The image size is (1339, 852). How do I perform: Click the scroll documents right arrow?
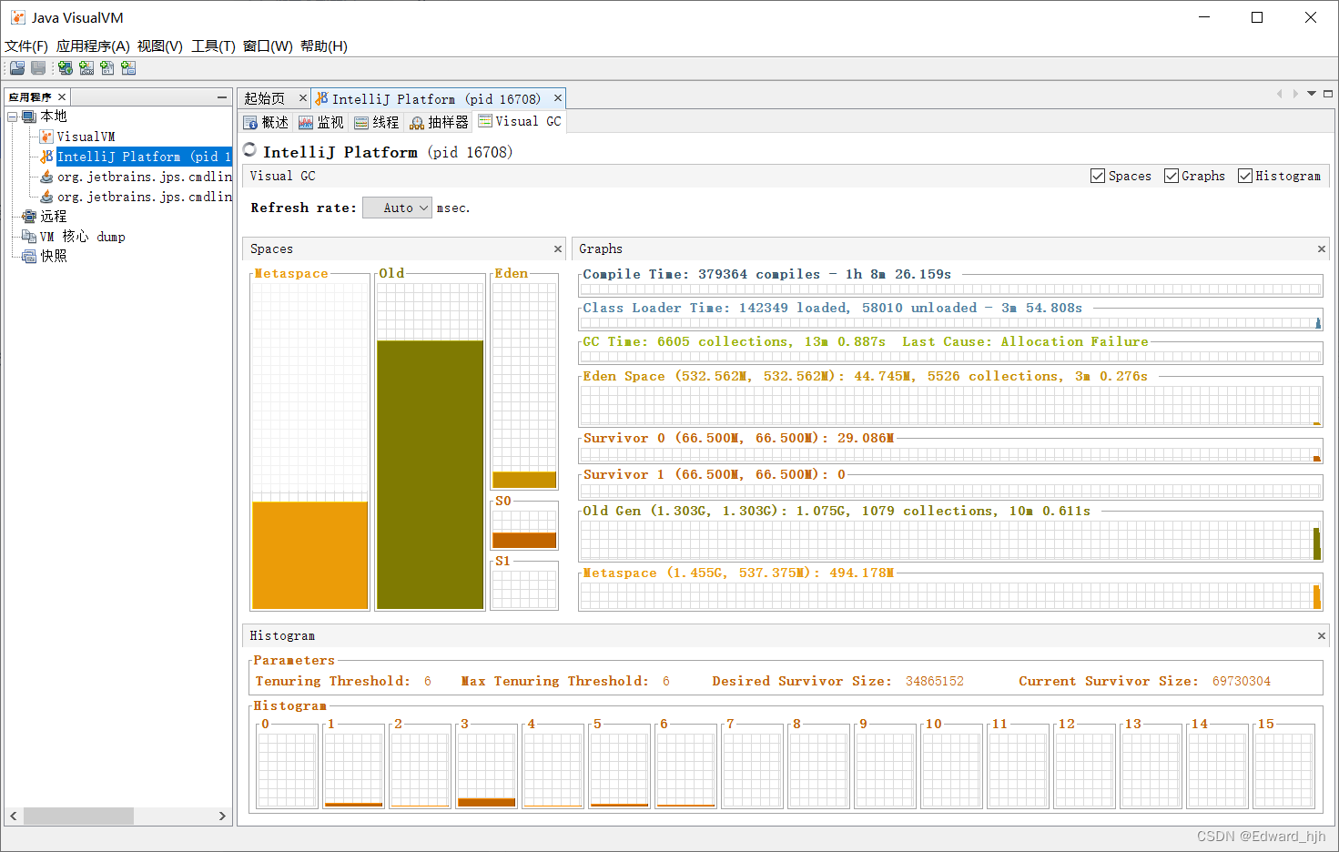point(1295,94)
